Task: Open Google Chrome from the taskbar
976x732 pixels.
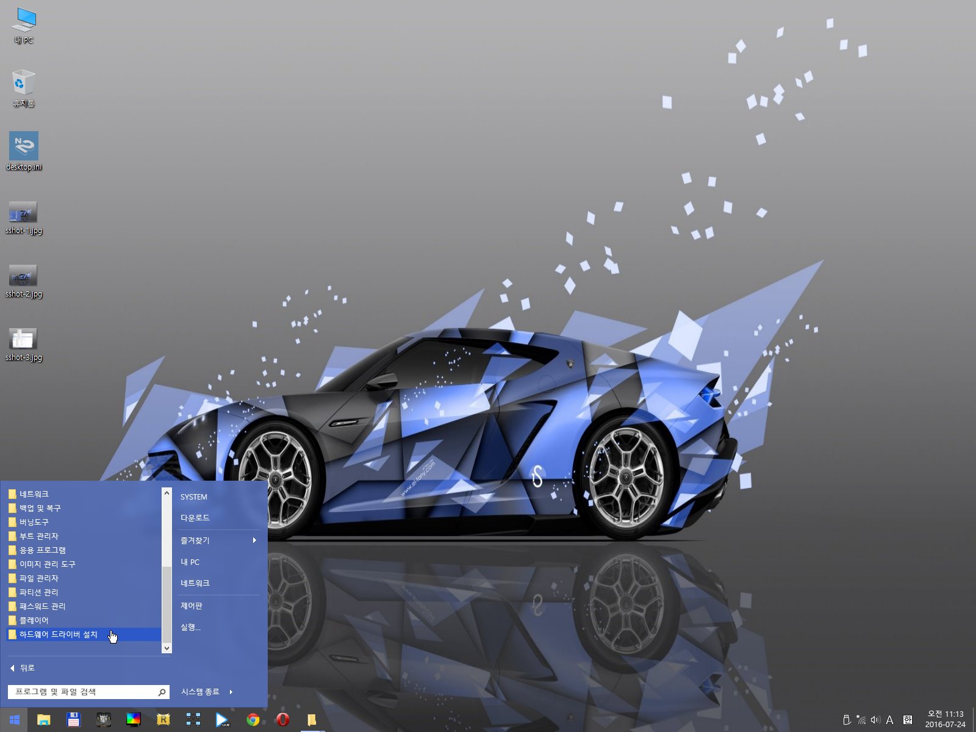Action: (253, 720)
